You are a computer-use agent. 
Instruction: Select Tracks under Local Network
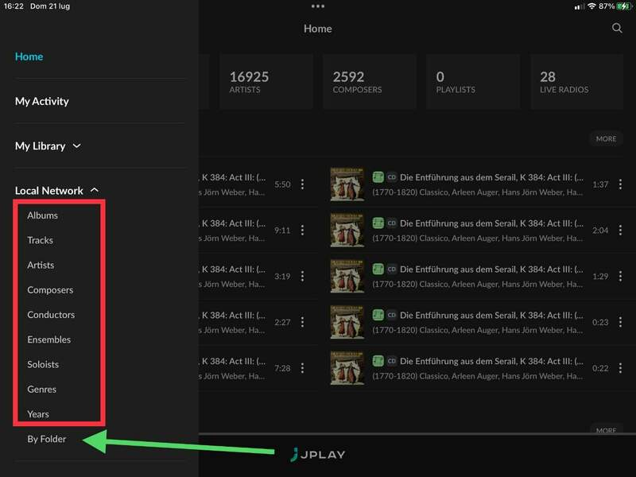[41, 240]
